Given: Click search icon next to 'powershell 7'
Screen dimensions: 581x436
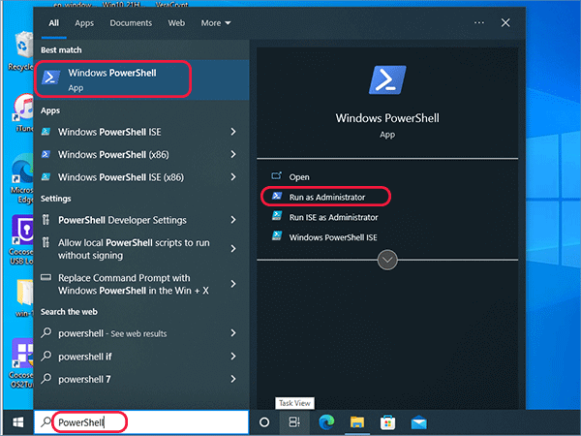Looking at the screenshot, I should (46, 379).
